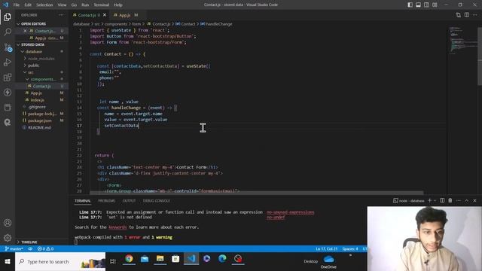Add new terminal with plus icon
Screen dimensions: 482x271
click(429, 200)
